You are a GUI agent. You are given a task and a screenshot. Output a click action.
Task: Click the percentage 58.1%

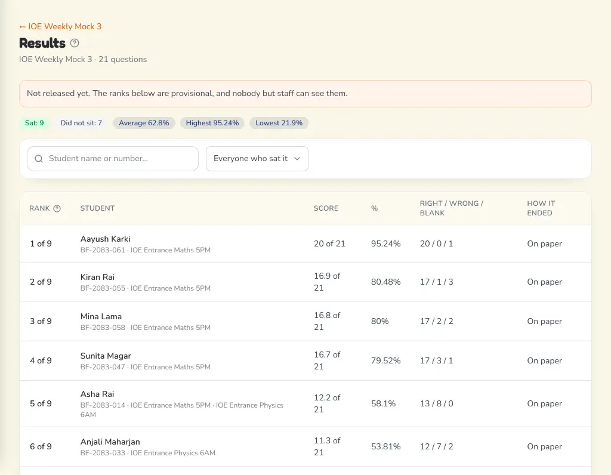click(x=383, y=403)
